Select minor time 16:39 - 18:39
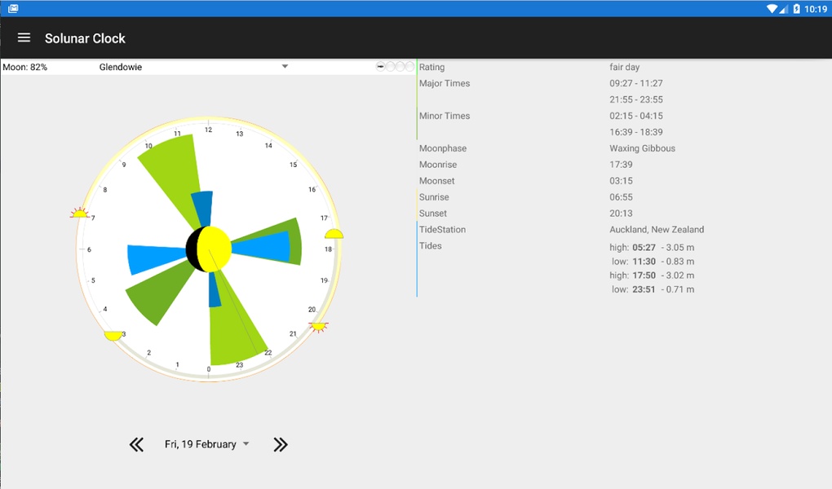Viewport: 832px width, 489px height. point(636,132)
